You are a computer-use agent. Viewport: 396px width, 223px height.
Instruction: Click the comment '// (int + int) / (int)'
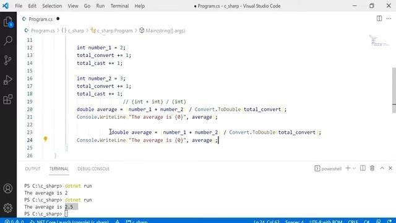pyautogui.click(x=154, y=102)
